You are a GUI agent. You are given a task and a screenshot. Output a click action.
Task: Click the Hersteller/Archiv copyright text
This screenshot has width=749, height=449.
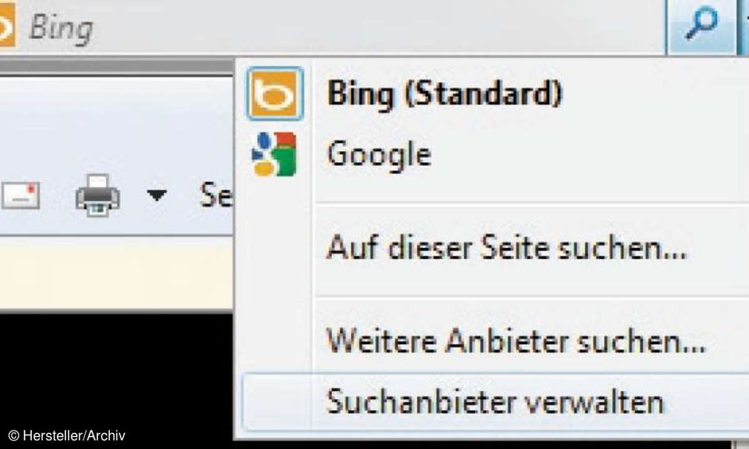67,435
